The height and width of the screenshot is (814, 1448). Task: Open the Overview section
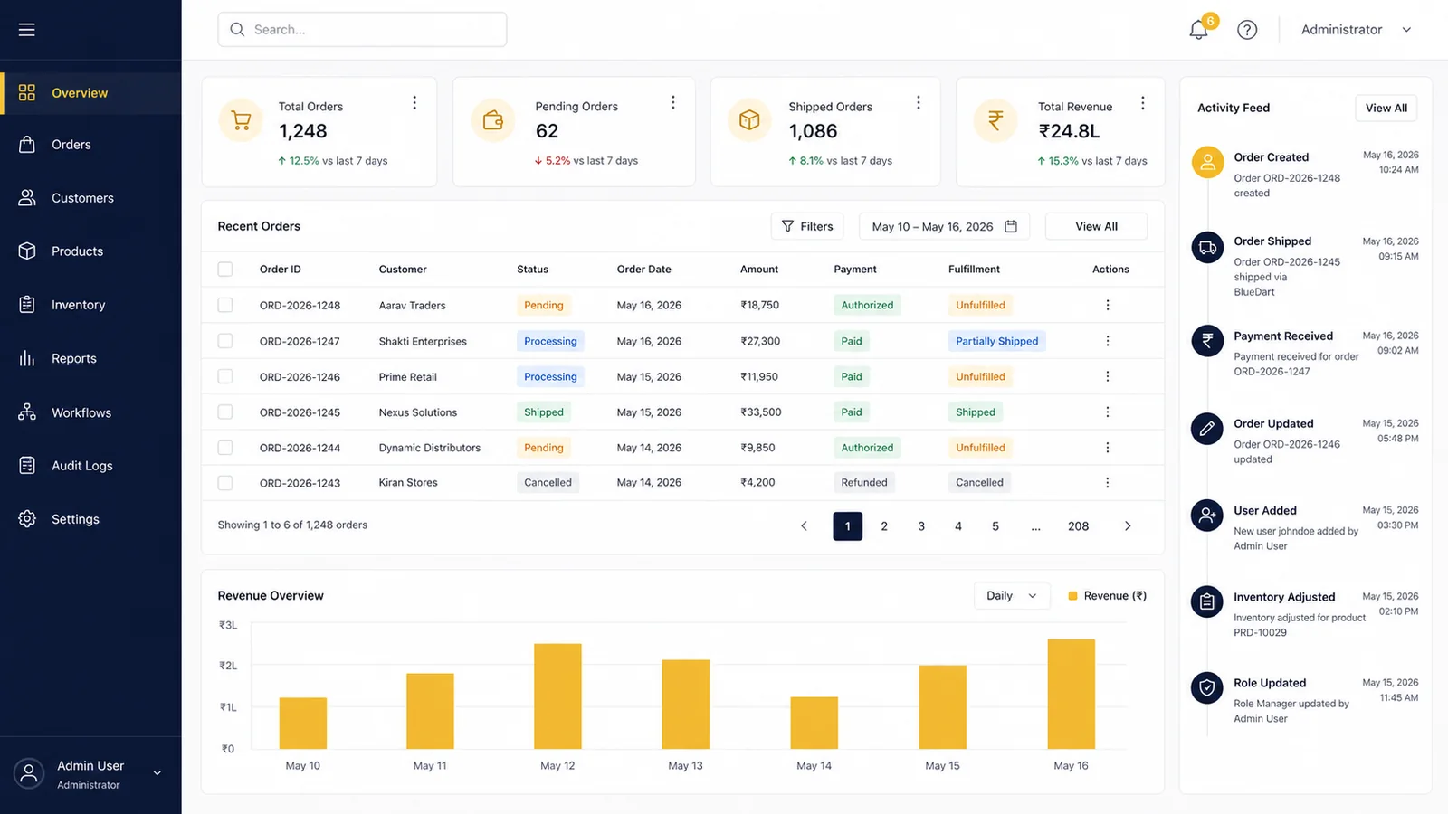click(90, 93)
